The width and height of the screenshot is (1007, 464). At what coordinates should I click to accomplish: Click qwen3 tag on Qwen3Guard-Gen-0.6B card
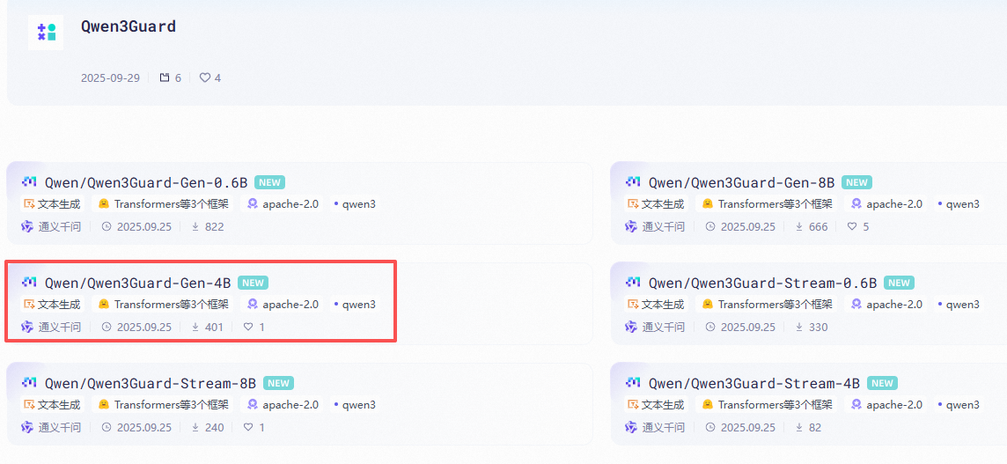(x=355, y=204)
